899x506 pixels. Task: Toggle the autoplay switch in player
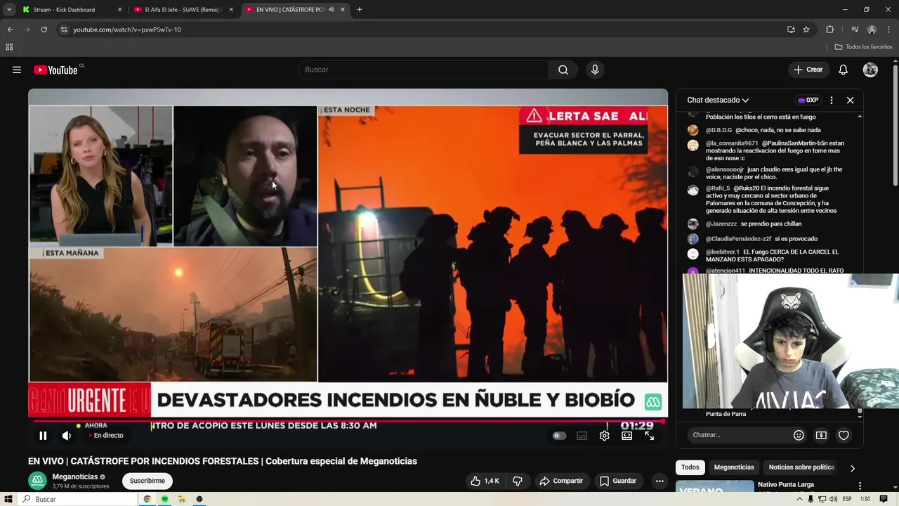tap(559, 436)
